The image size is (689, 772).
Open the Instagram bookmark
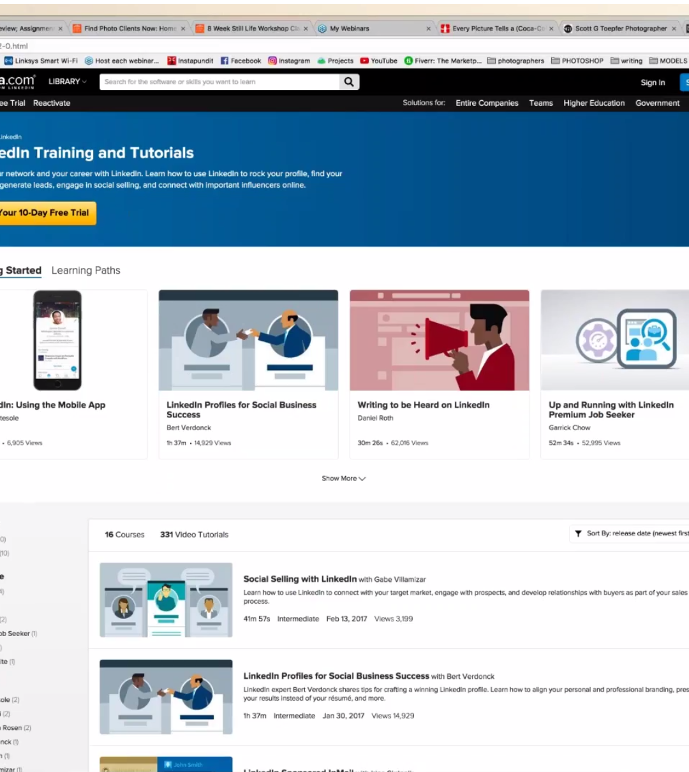pos(289,61)
